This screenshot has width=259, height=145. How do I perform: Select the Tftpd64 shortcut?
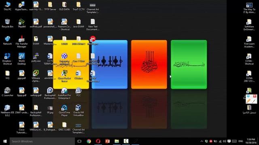(21, 23)
